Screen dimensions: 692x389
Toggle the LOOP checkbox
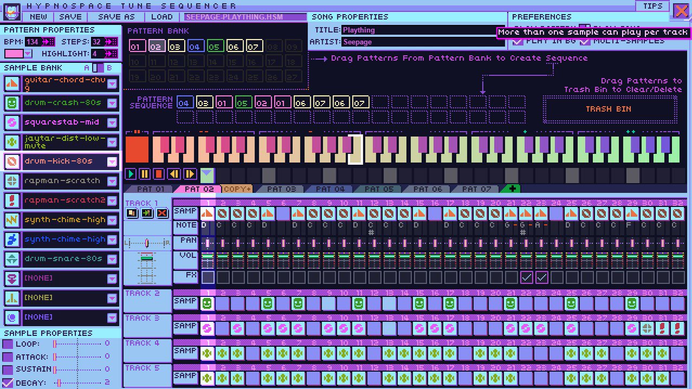8,344
